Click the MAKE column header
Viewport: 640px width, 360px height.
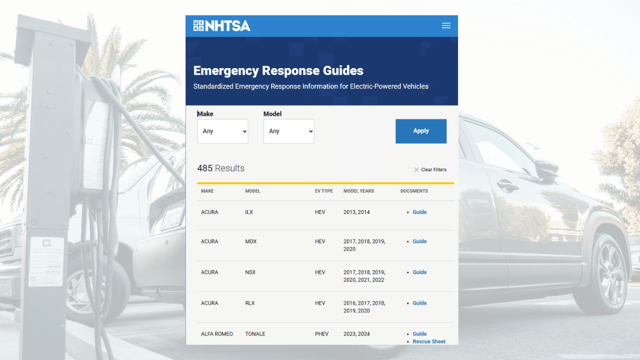pos(207,191)
